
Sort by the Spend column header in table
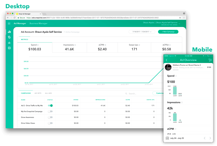click(x=76, y=100)
